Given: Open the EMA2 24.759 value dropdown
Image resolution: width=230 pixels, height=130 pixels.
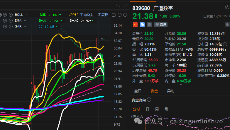Looking at the screenshot, I should (92, 21).
